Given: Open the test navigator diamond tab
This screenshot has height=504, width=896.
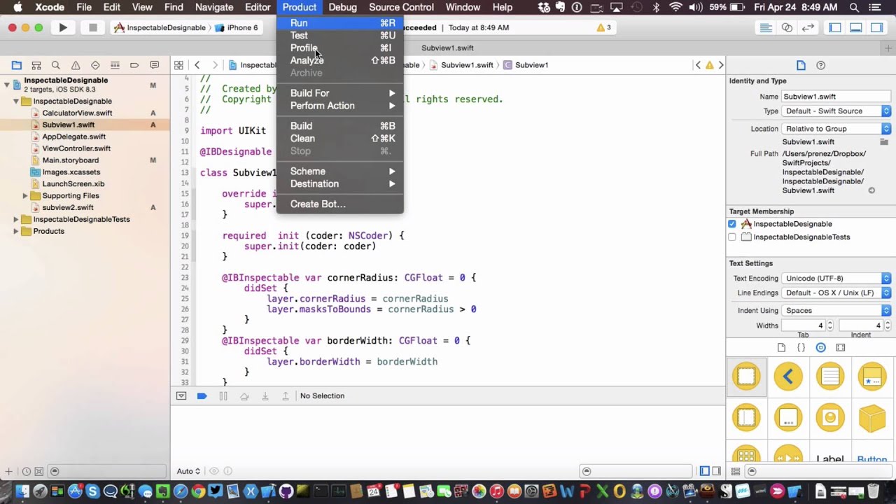Looking at the screenshot, I should pyautogui.click(x=95, y=65).
